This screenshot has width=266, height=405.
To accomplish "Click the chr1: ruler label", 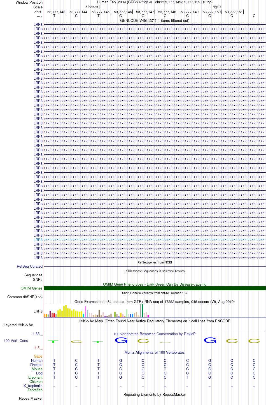I will [38, 12].
